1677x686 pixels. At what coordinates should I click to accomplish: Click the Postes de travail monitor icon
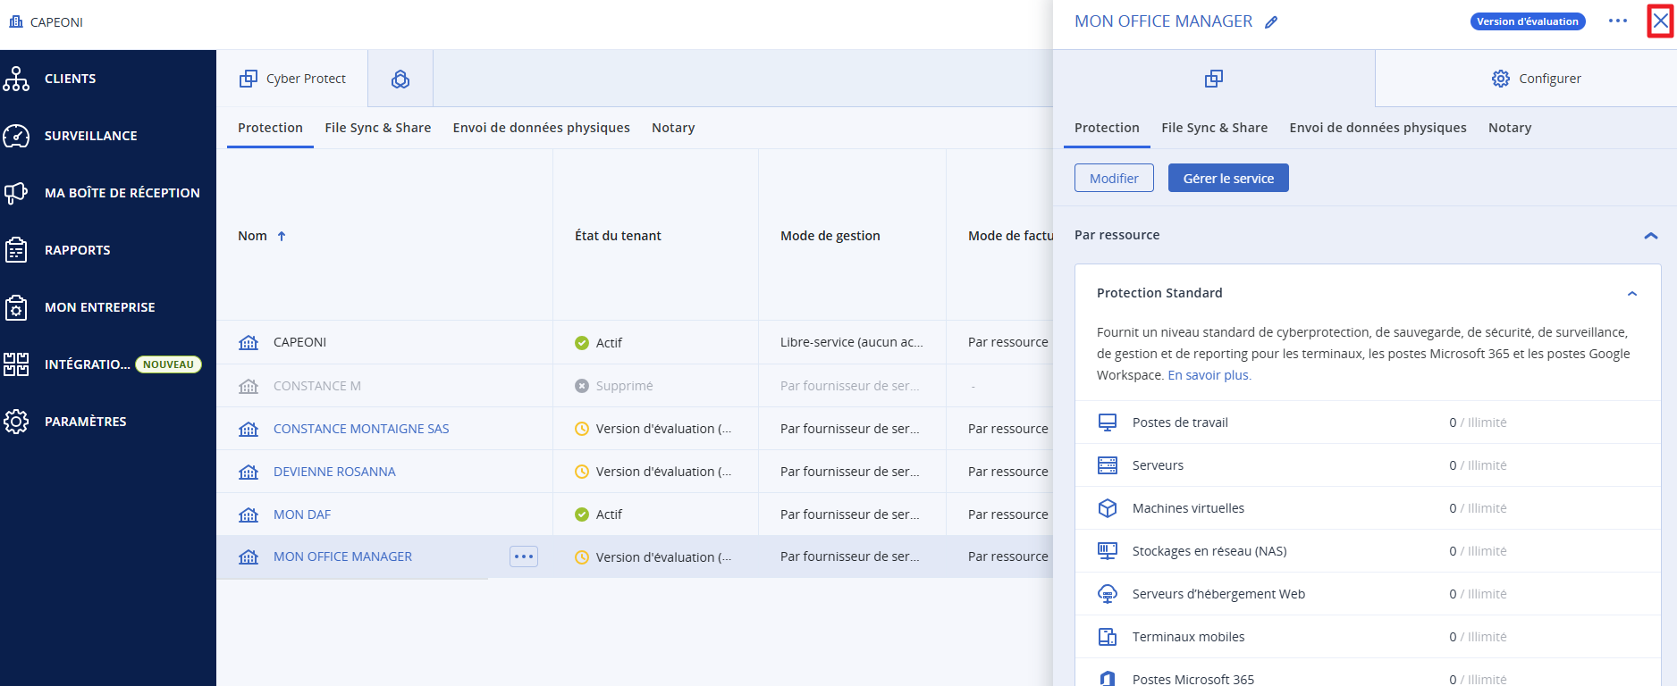(1108, 422)
